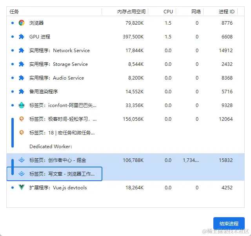Click memory value 79,820K
The width and height of the screenshot is (251, 236).
tap(135, 23)
